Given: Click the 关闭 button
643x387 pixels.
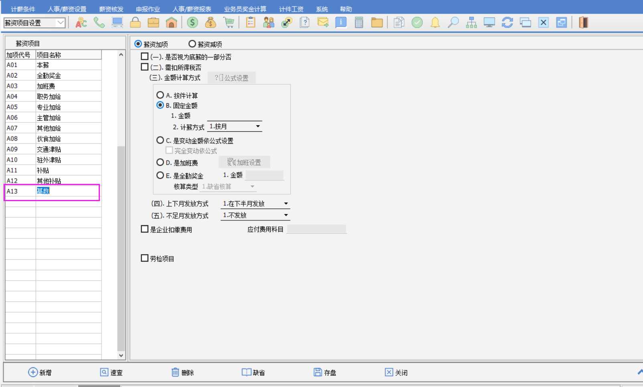Looking at the screenshot, I should (396, 373).
